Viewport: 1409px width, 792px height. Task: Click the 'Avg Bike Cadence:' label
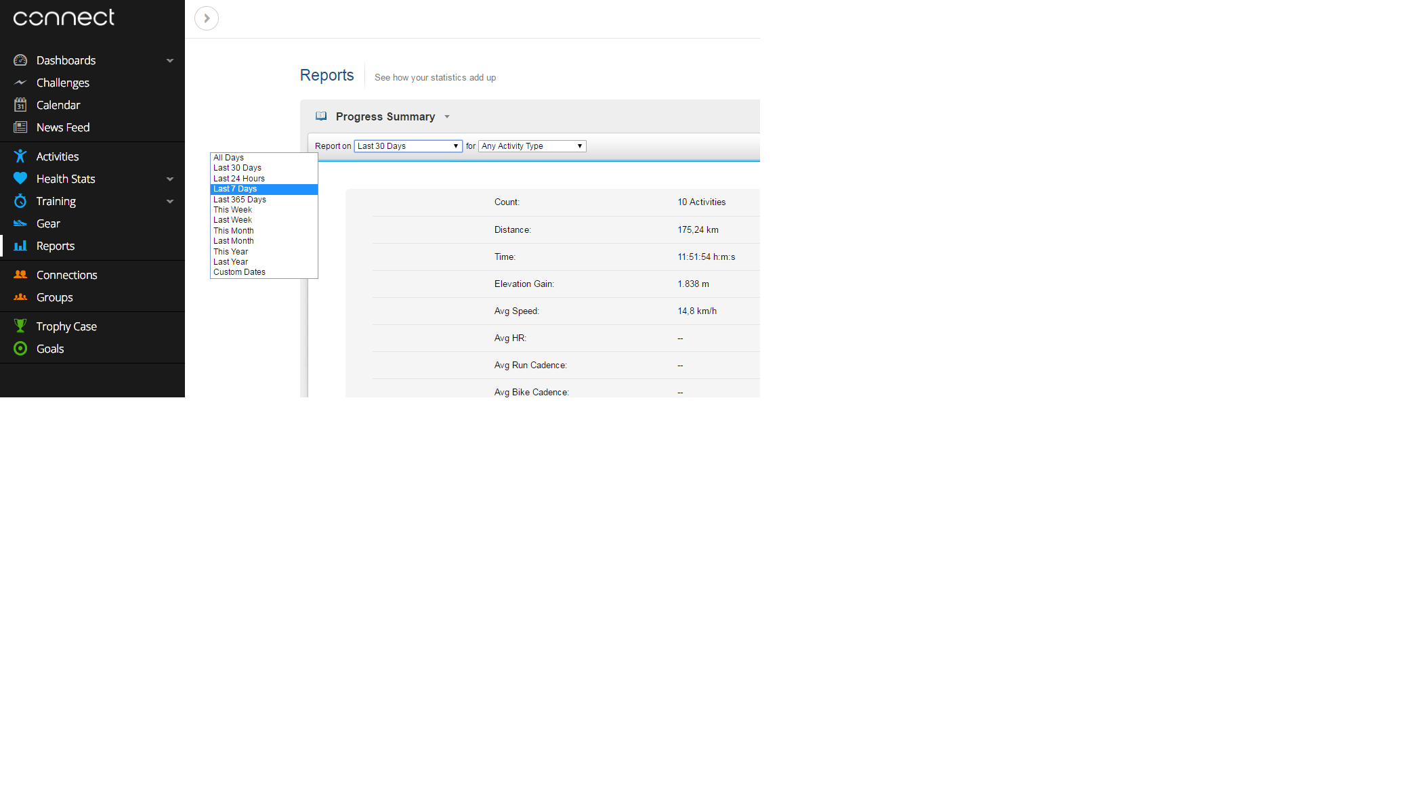[x=532, y=393]
